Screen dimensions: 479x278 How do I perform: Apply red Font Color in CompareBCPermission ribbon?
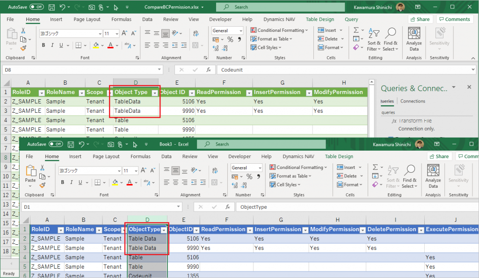[x=110, y=45]
